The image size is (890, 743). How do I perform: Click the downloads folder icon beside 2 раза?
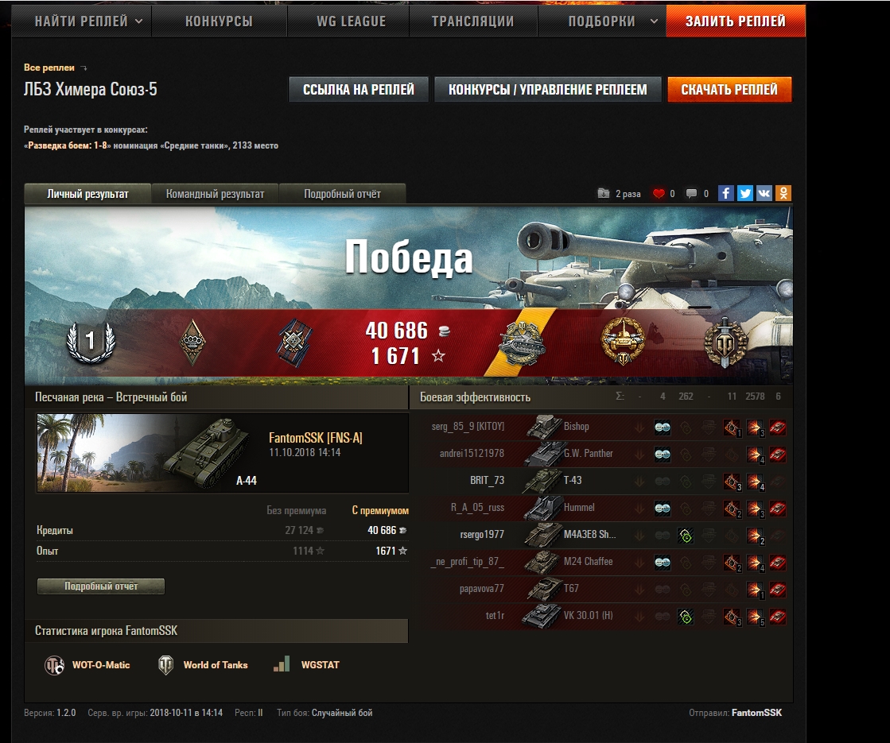coord(604,193)
